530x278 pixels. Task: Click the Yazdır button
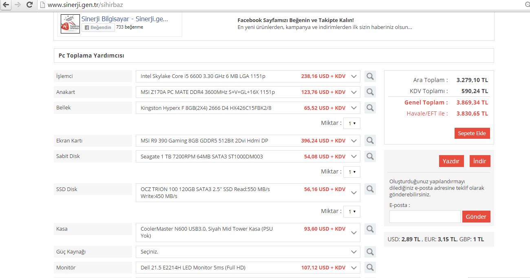[x=451, y=161]
